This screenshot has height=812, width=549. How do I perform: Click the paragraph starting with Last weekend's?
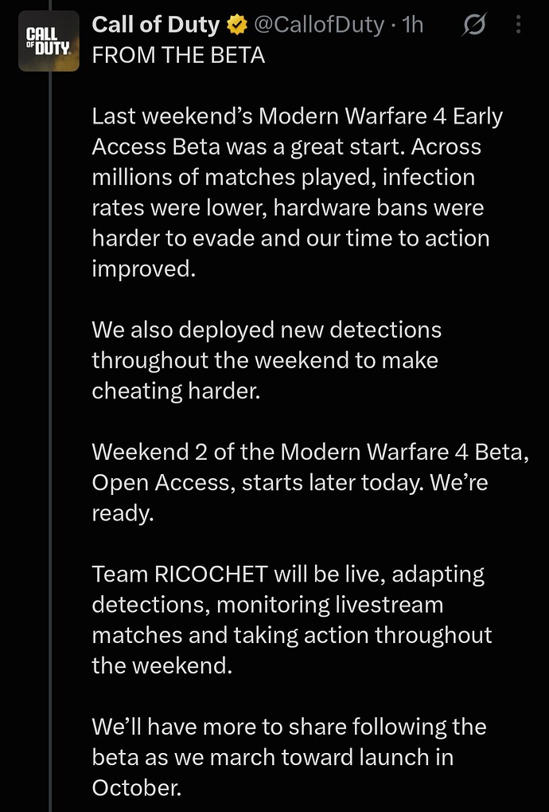(298, 193)
